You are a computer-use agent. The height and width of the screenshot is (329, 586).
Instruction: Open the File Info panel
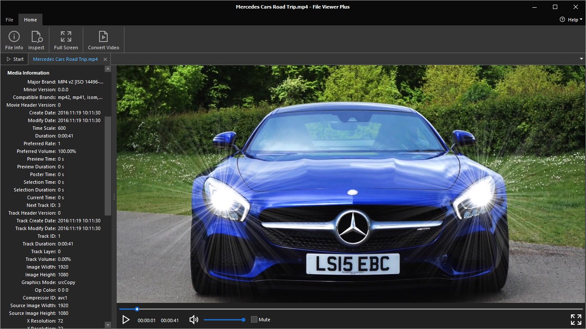point(14,40)
